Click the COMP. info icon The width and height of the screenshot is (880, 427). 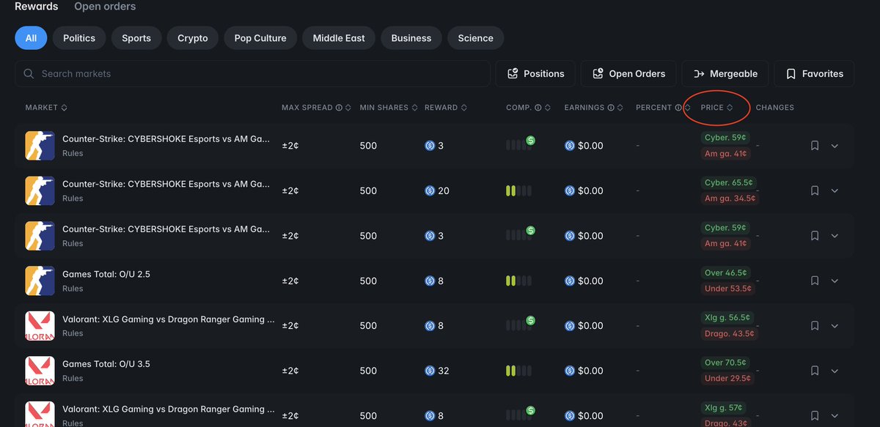pyautogui.click(x=538, y=108)
